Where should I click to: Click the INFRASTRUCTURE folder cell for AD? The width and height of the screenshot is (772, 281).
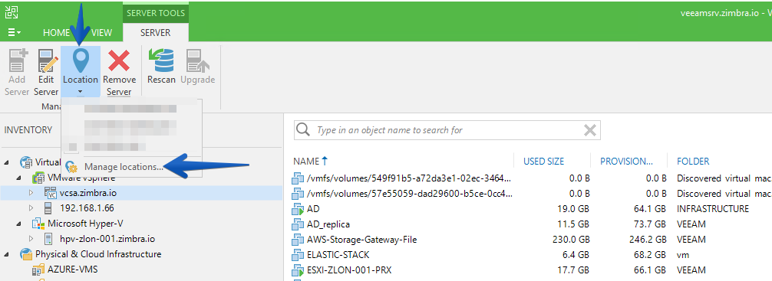click(713, 209)
